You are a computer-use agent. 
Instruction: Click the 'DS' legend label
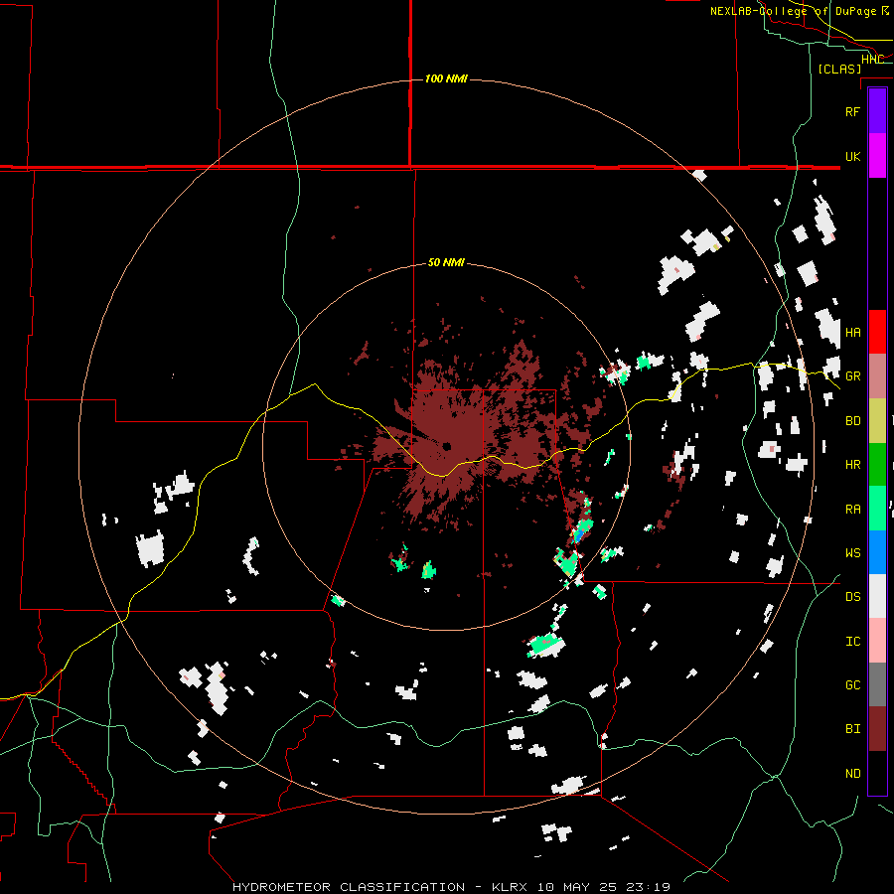tap(853, 597)
